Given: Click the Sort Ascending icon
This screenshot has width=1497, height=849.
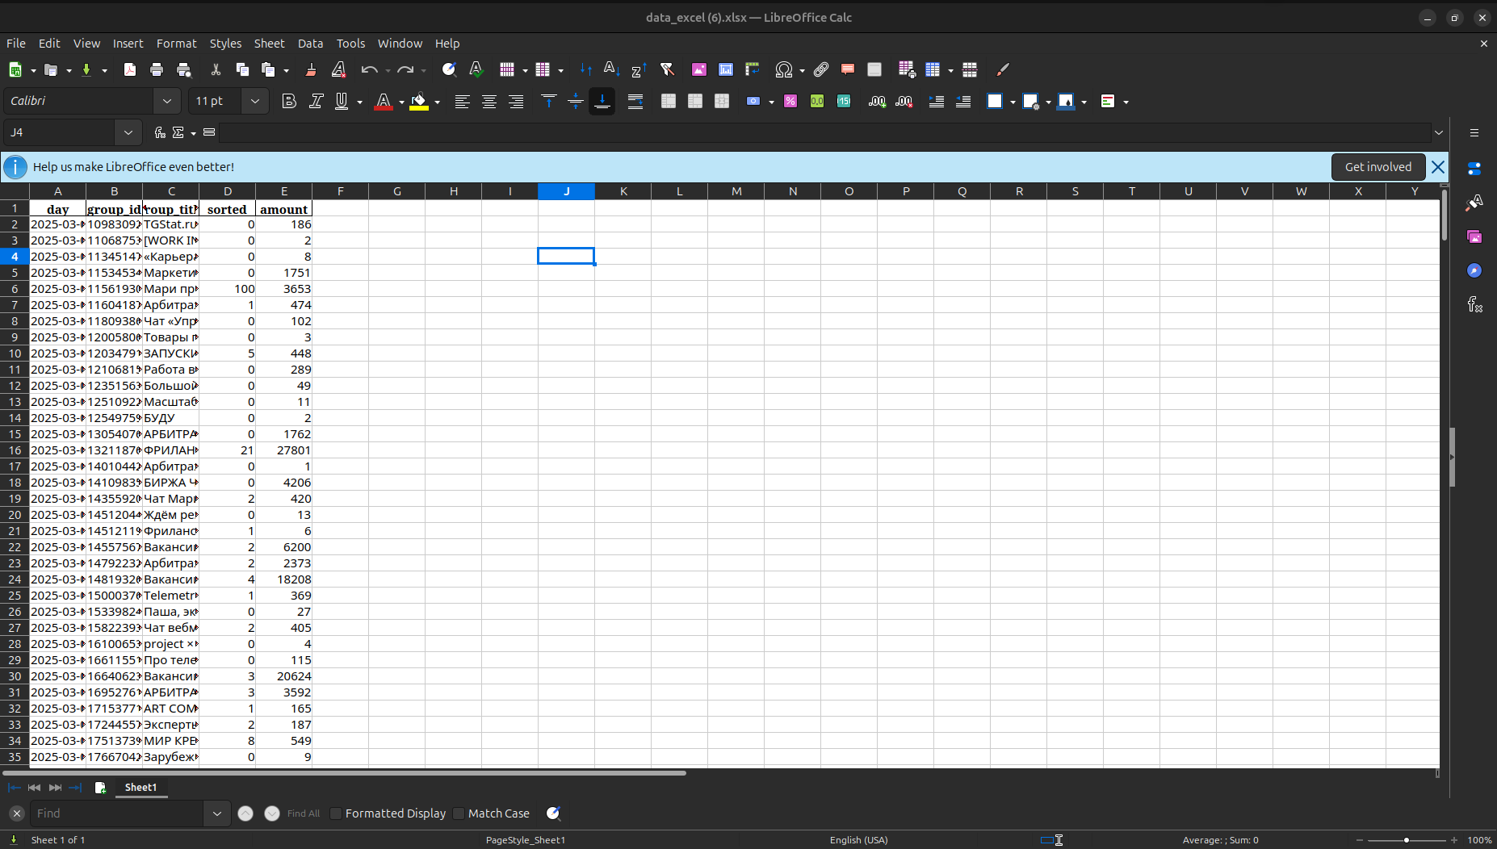Looking at the screenshot, I should (x=611, y=70).
